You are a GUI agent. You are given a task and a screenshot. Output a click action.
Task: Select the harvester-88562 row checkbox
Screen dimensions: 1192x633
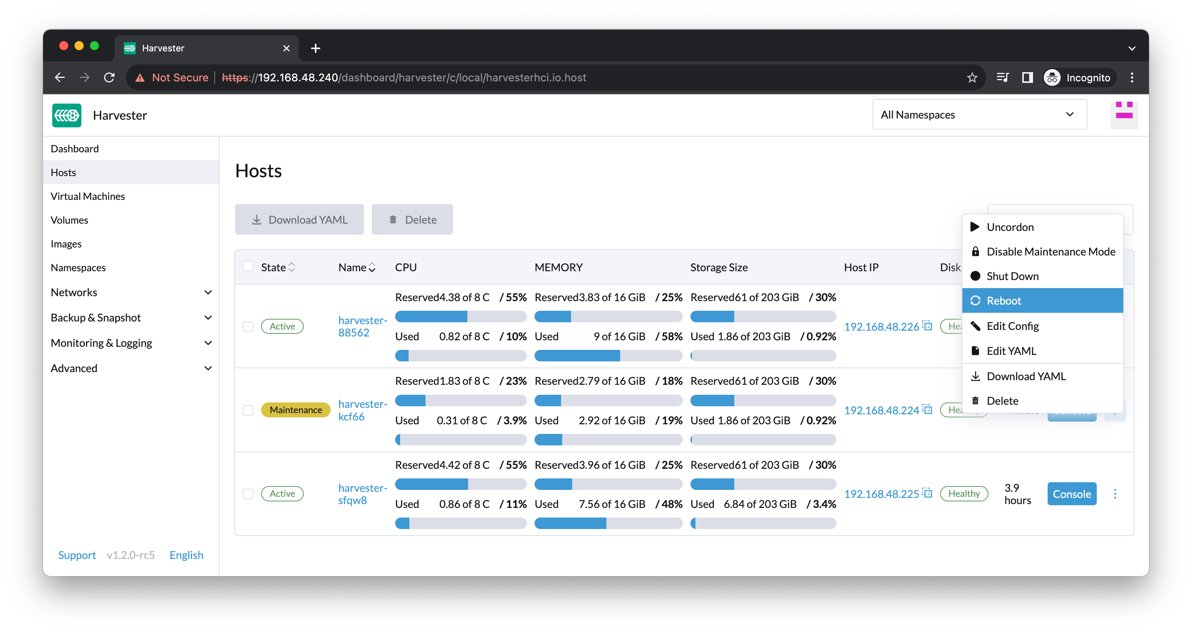point(248,327)
